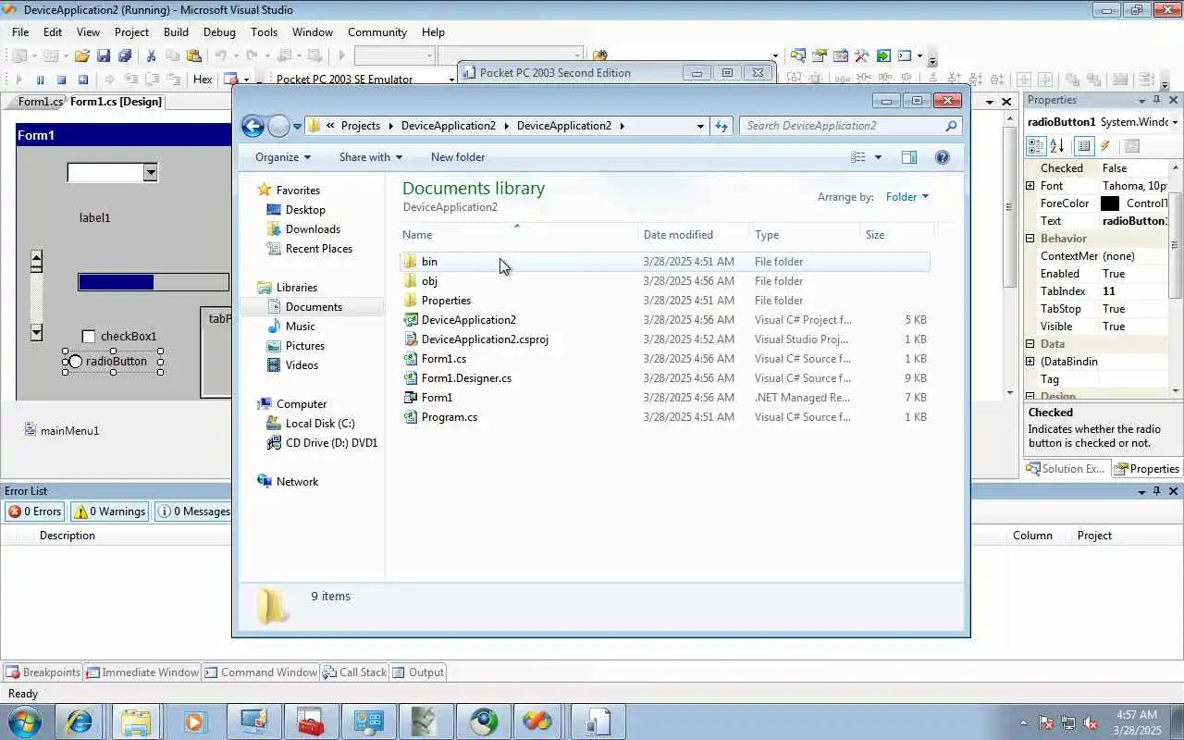Change view icon in Explorer toolbar
Screen dimensions: 1184x740
(858, 157)
